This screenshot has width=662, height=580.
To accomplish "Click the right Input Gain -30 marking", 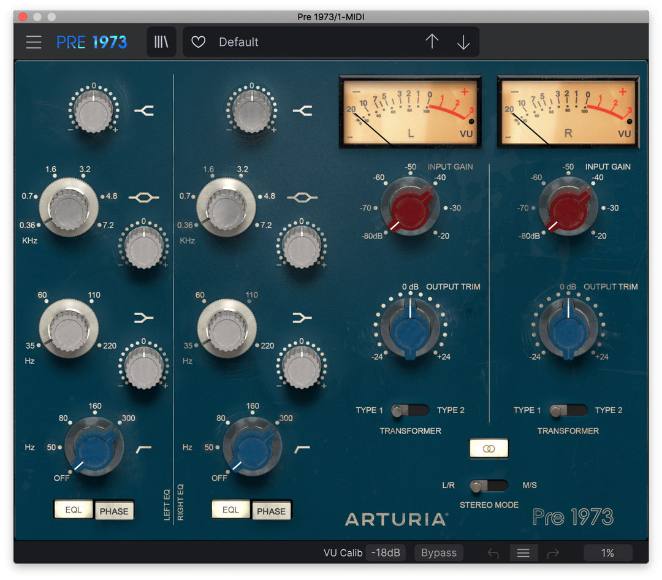I will (612, 208).
